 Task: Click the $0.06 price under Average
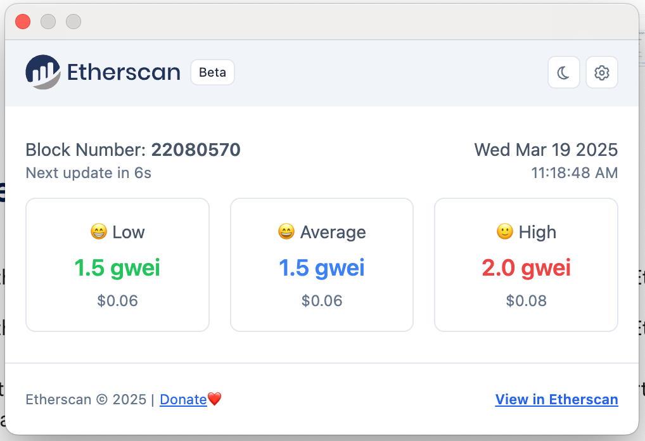click(x=322, y=301)
